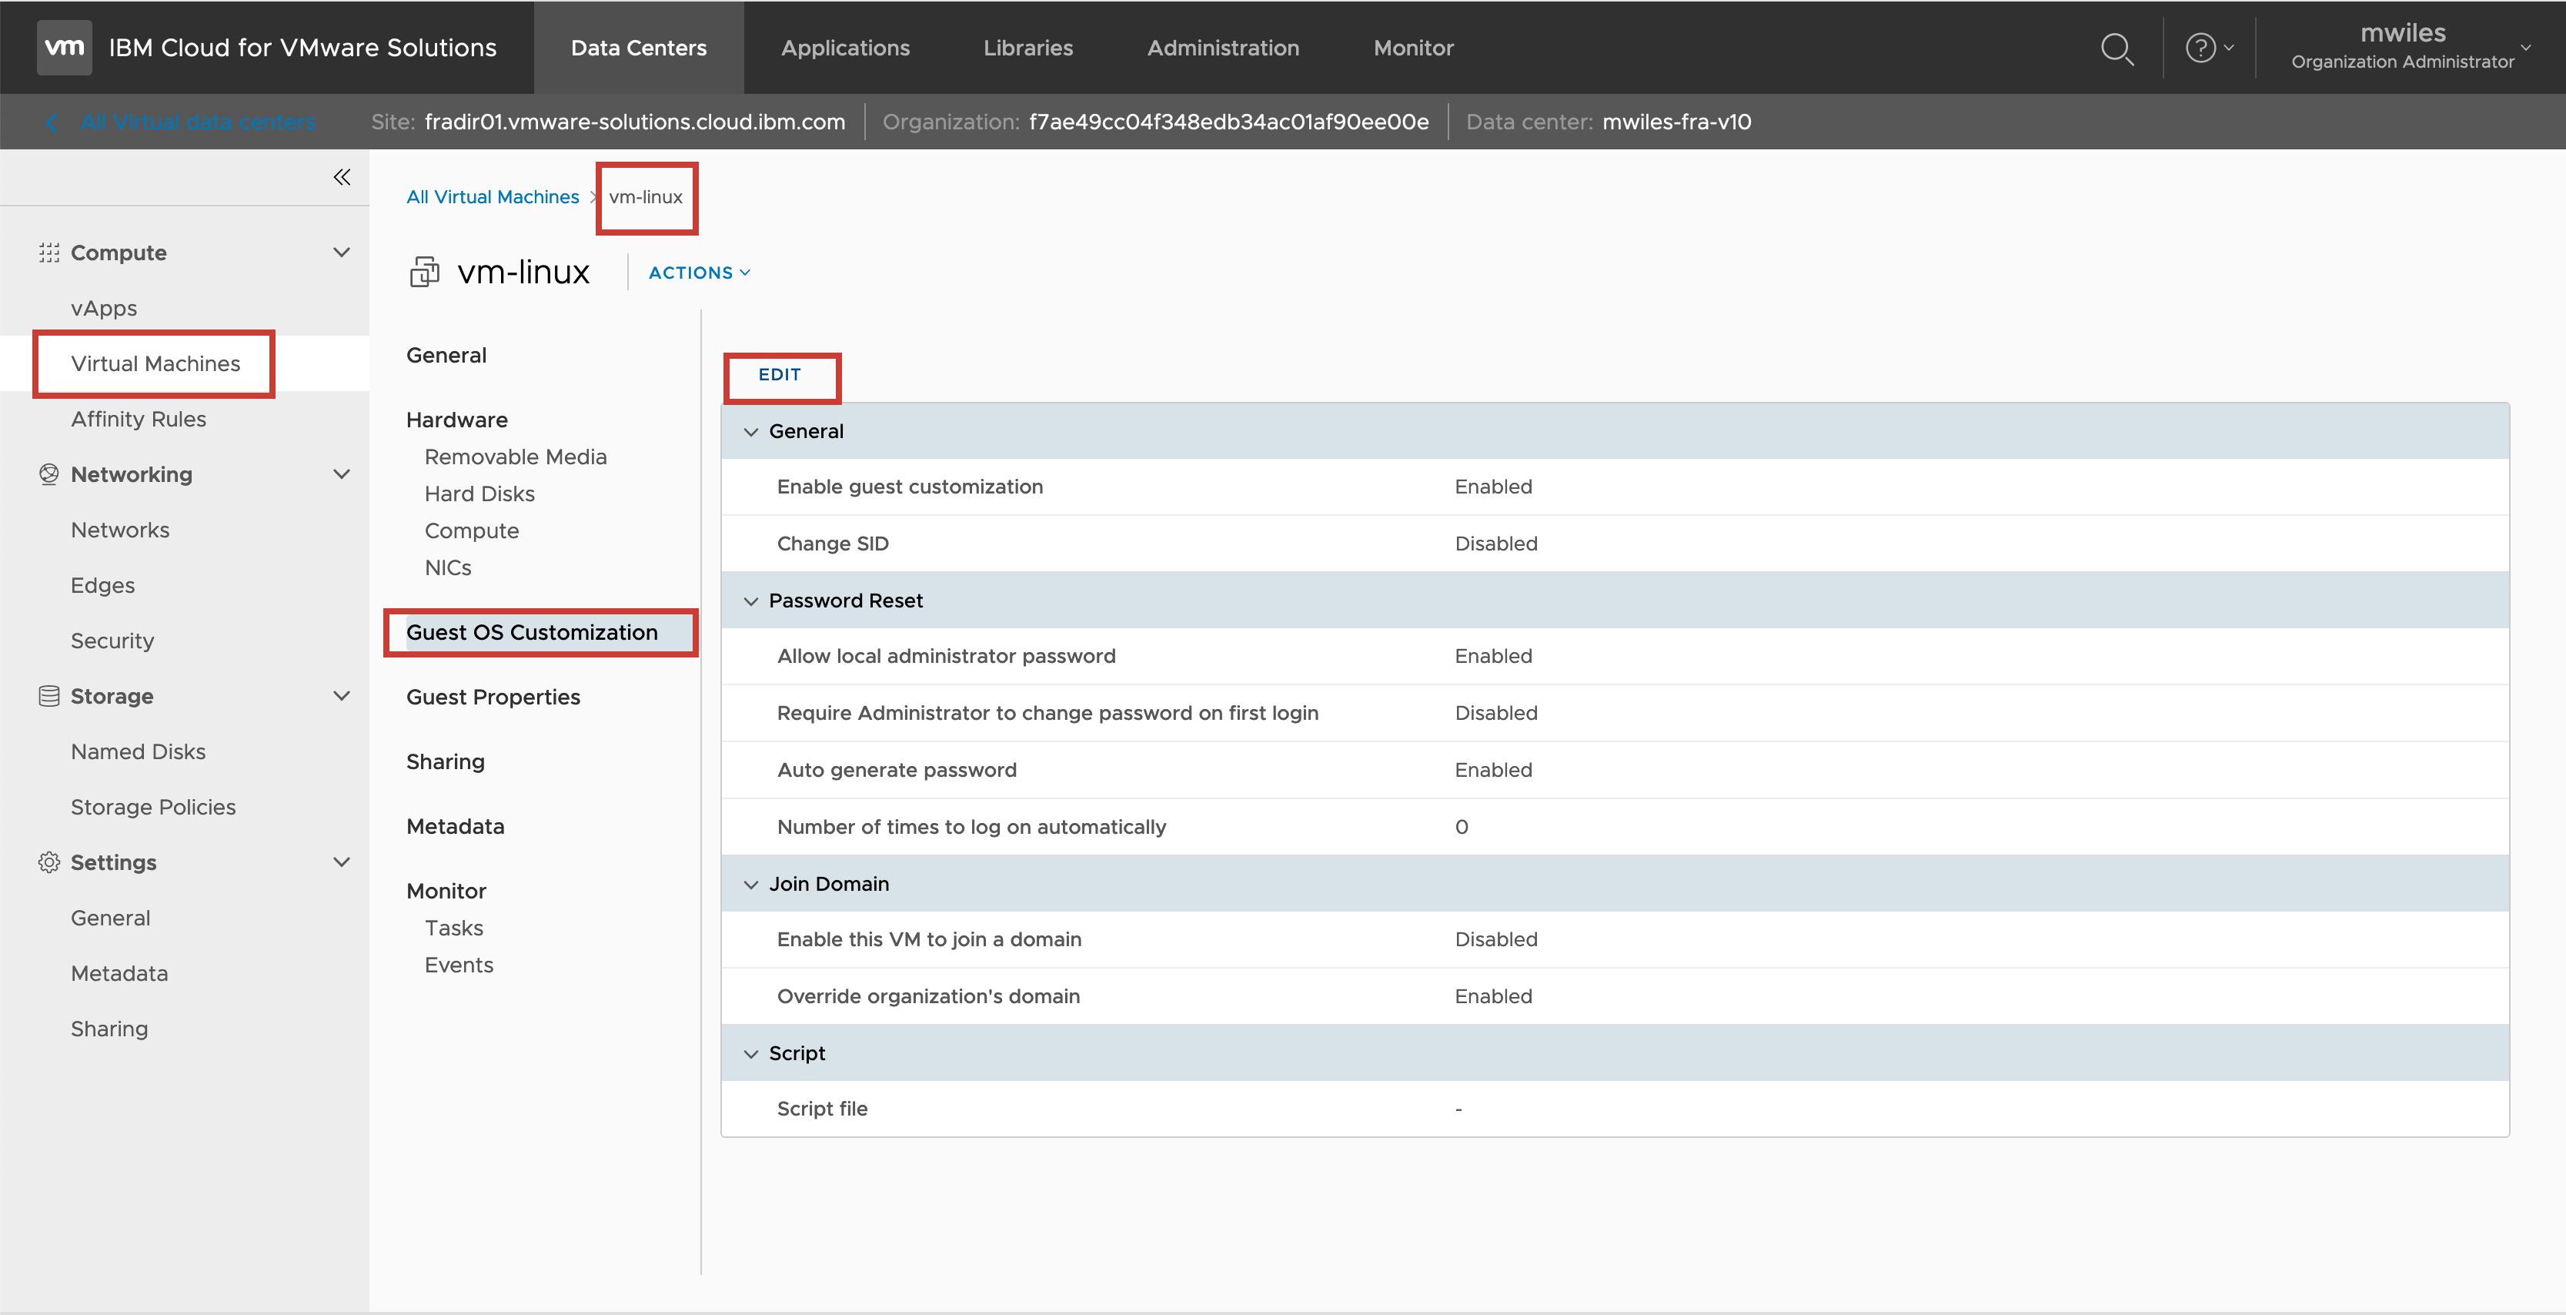Open the Administration tab
The height and width of the screenshot is (1315, 2566).
point(1222,48)
